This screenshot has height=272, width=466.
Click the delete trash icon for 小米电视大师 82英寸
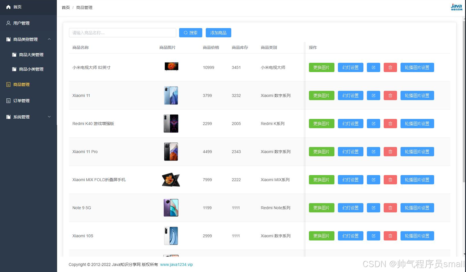pos(390,67)
